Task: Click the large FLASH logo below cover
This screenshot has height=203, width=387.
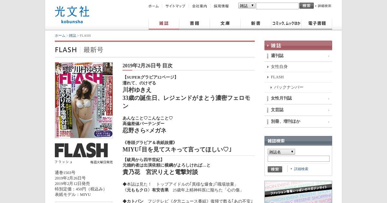Action: [81, 150]
